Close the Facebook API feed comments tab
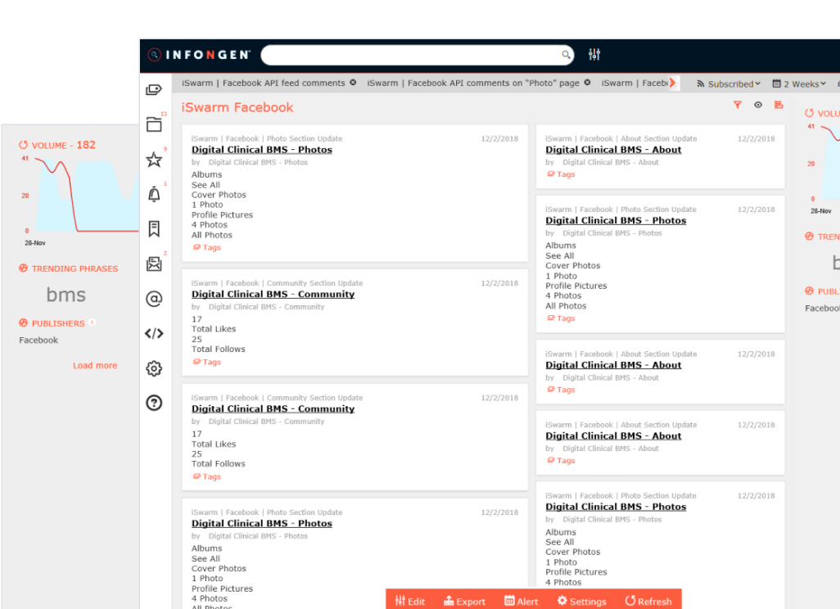The height and width of the screenshot is (609, 840). (353, 83)
